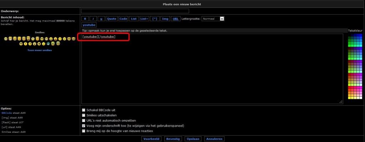Apply italic with the i button
365x142 pixels.
coord(93,19)
